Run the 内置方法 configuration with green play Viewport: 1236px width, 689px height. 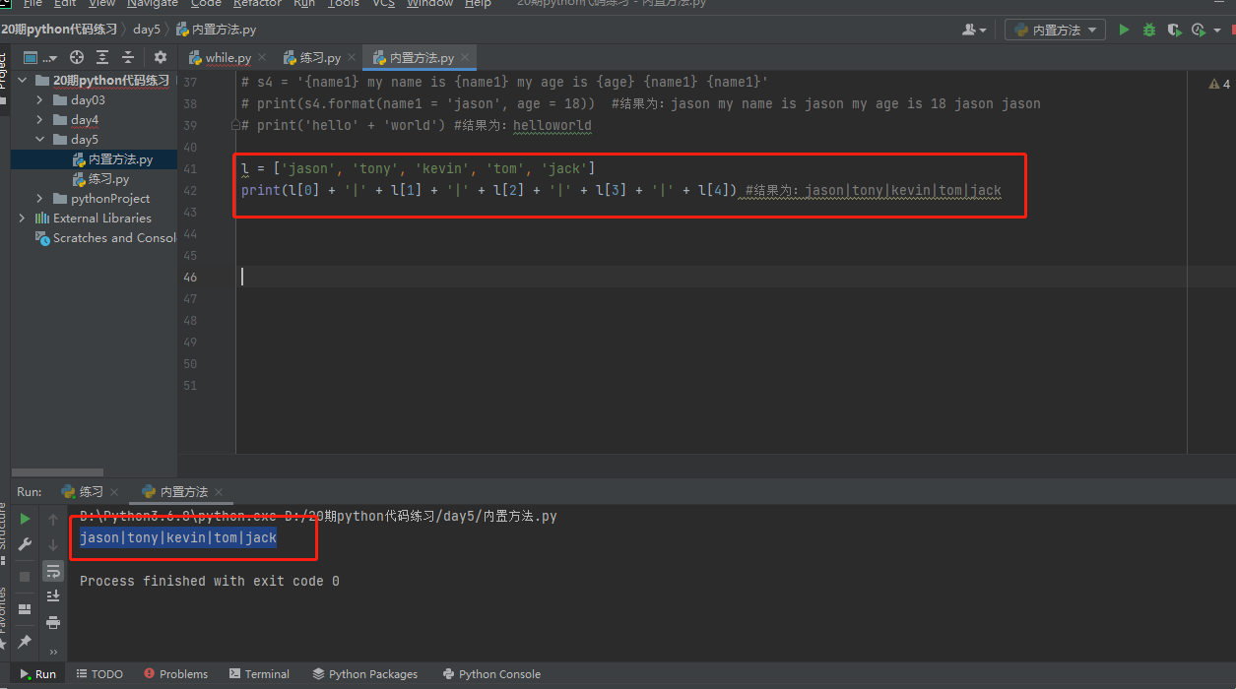[x=1124, y=31]
